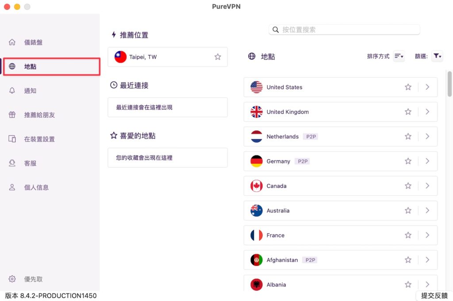This screenshot has height=301, width=453.
Task: Expand Canada cities chevron
Action: pyautogui.click(x=427, y=185)
